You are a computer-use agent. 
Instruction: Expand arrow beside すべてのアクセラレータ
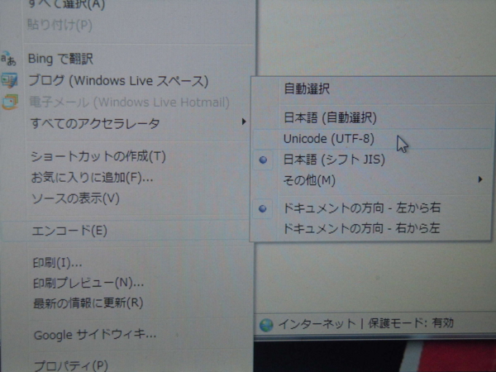click(x=244, y=122)
